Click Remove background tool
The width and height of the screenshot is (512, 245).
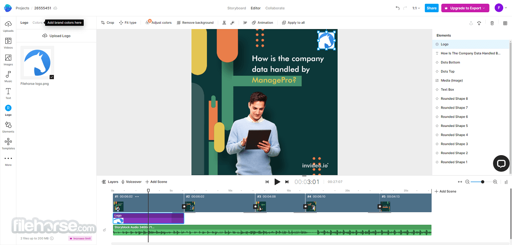tap(195, 23)
